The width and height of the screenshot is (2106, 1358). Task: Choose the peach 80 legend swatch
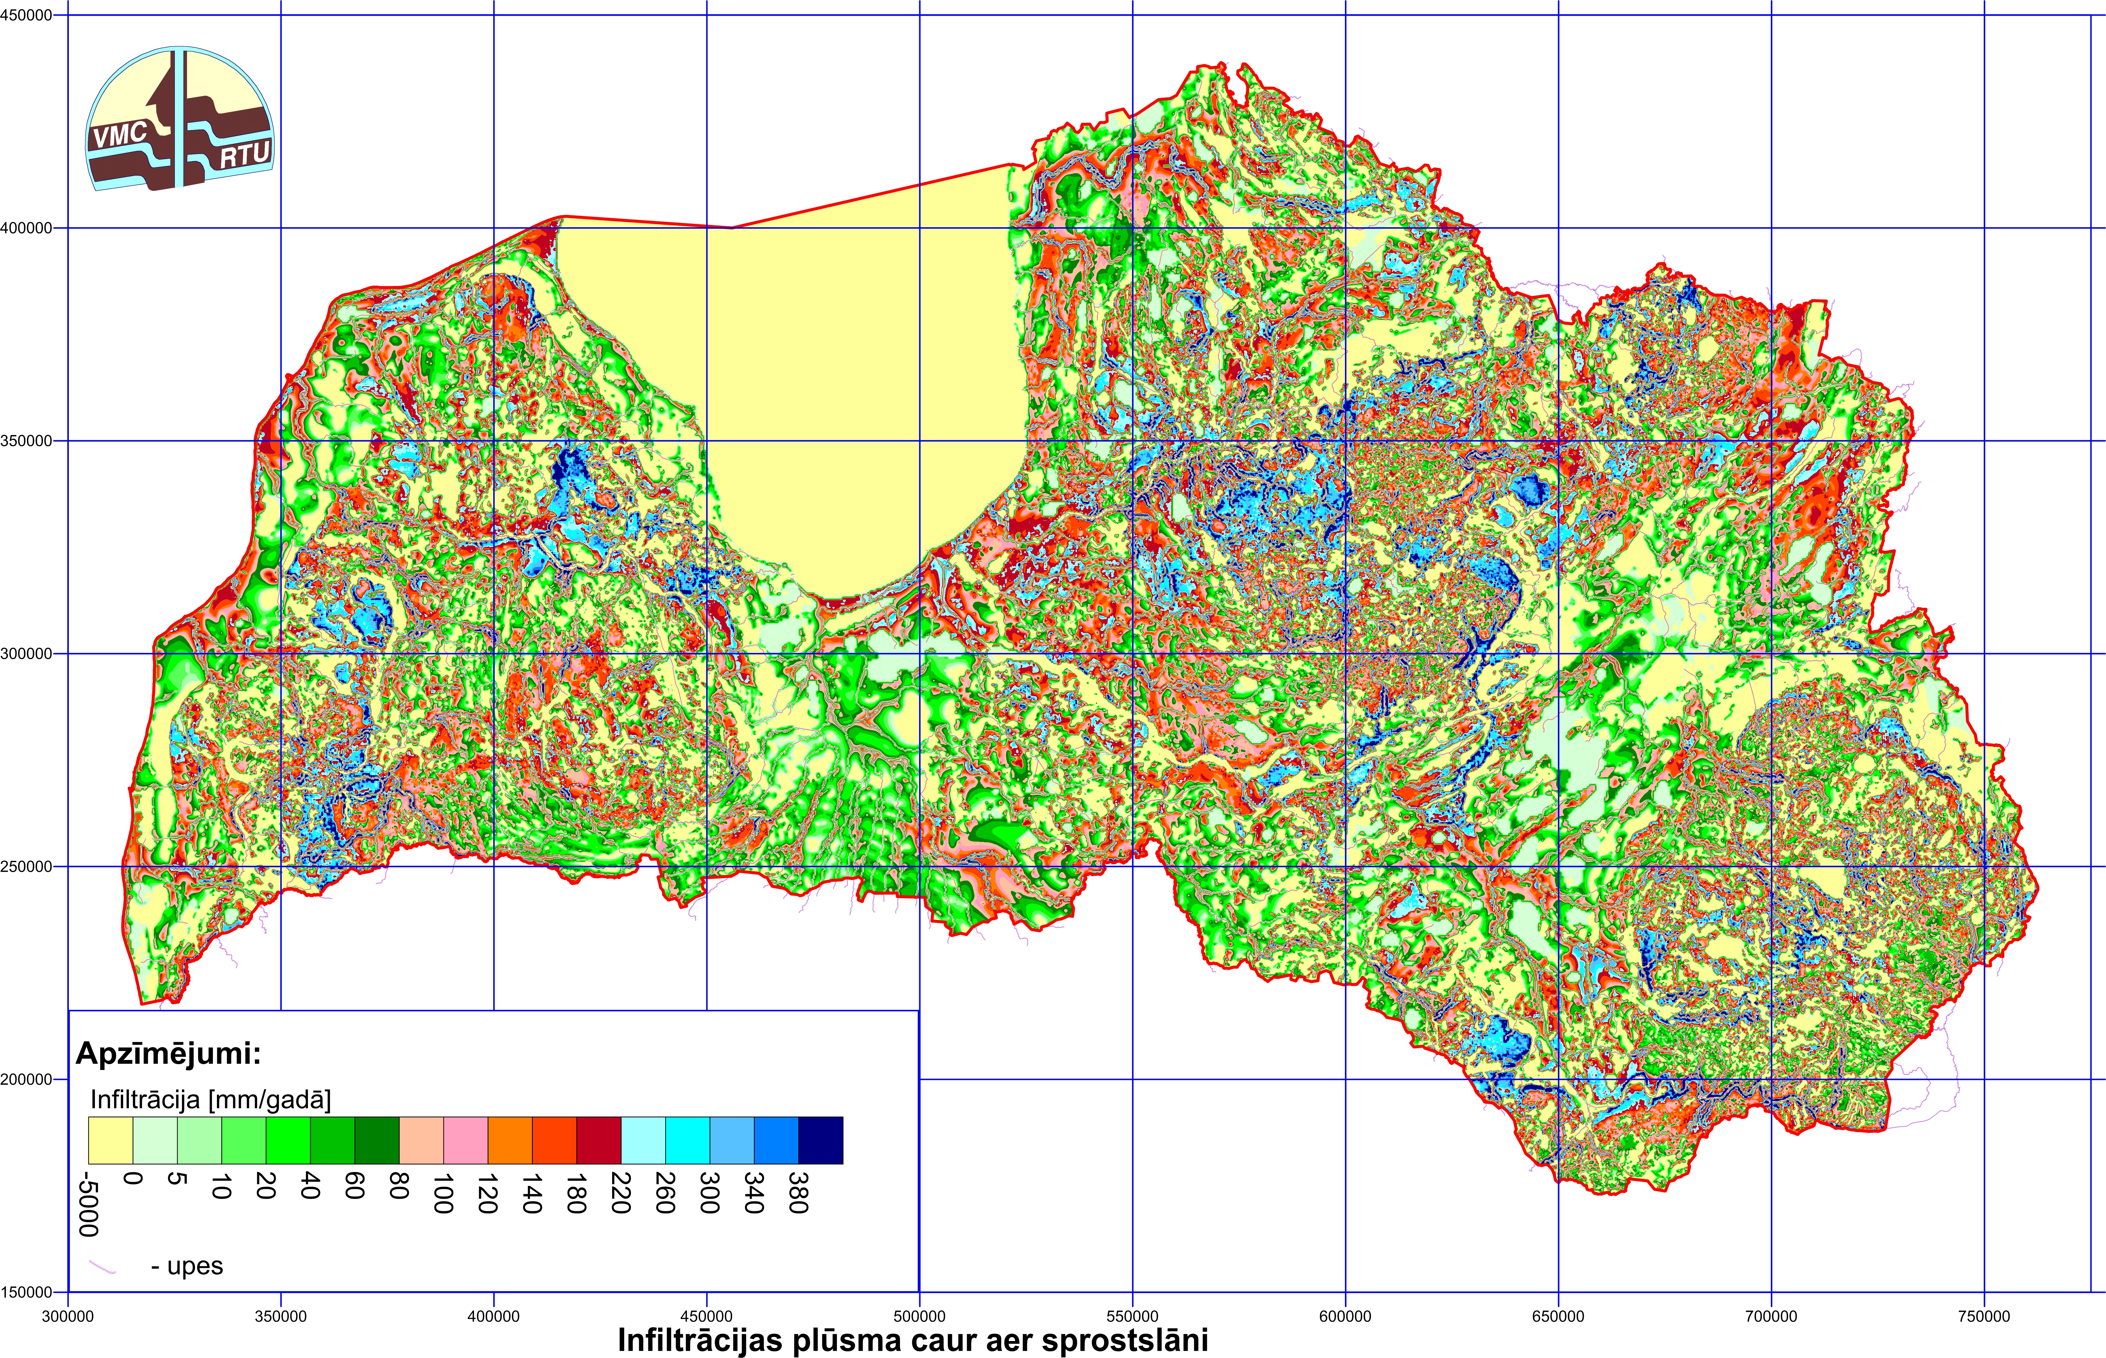point(422,1140)
